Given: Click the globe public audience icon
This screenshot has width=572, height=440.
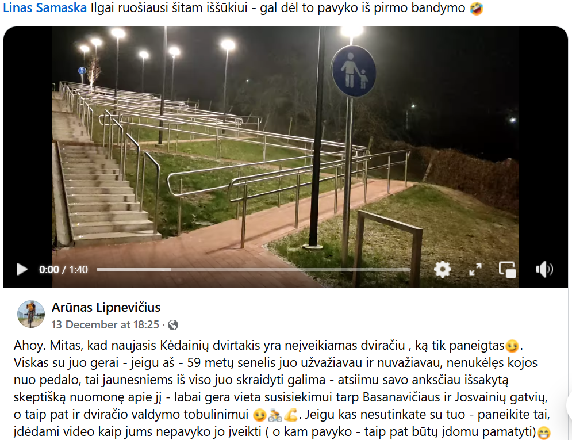Looking at the screenshot, I should (x=173, y=325).
